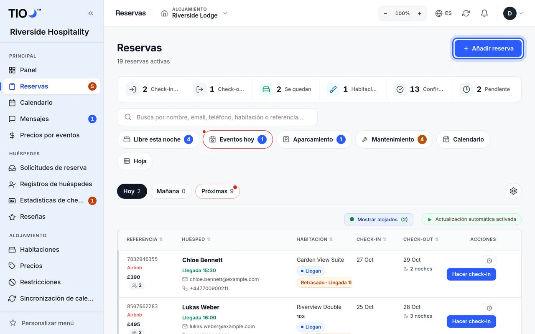Collapse the sidebar with the double-chevron icon
Viewport: 535px width, 334px height.
[91, 13]
